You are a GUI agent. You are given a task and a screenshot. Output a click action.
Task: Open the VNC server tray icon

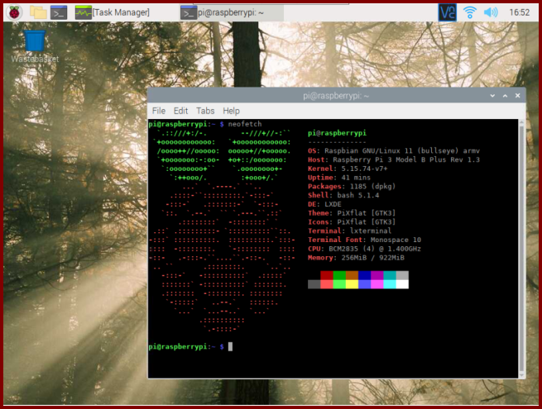pos(448,12)
